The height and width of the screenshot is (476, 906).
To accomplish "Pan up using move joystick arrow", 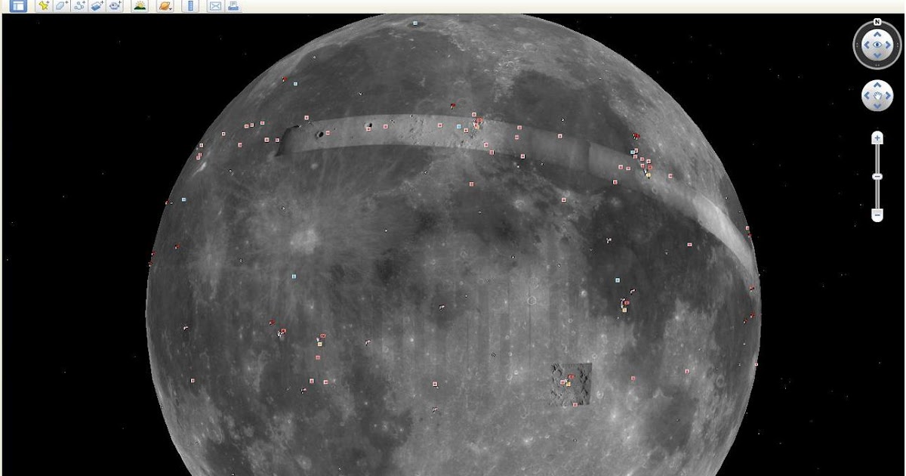I will [877, 86].
